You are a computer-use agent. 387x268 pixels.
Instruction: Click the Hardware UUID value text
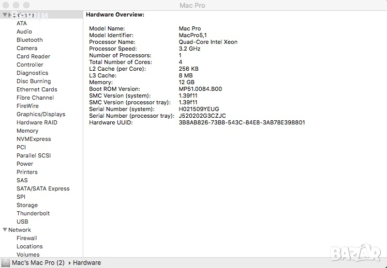click(x=242, y=122)
